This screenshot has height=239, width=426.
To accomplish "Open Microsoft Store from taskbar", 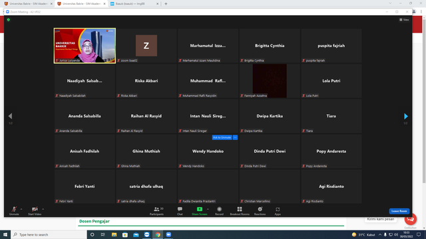I will point(125,234).
